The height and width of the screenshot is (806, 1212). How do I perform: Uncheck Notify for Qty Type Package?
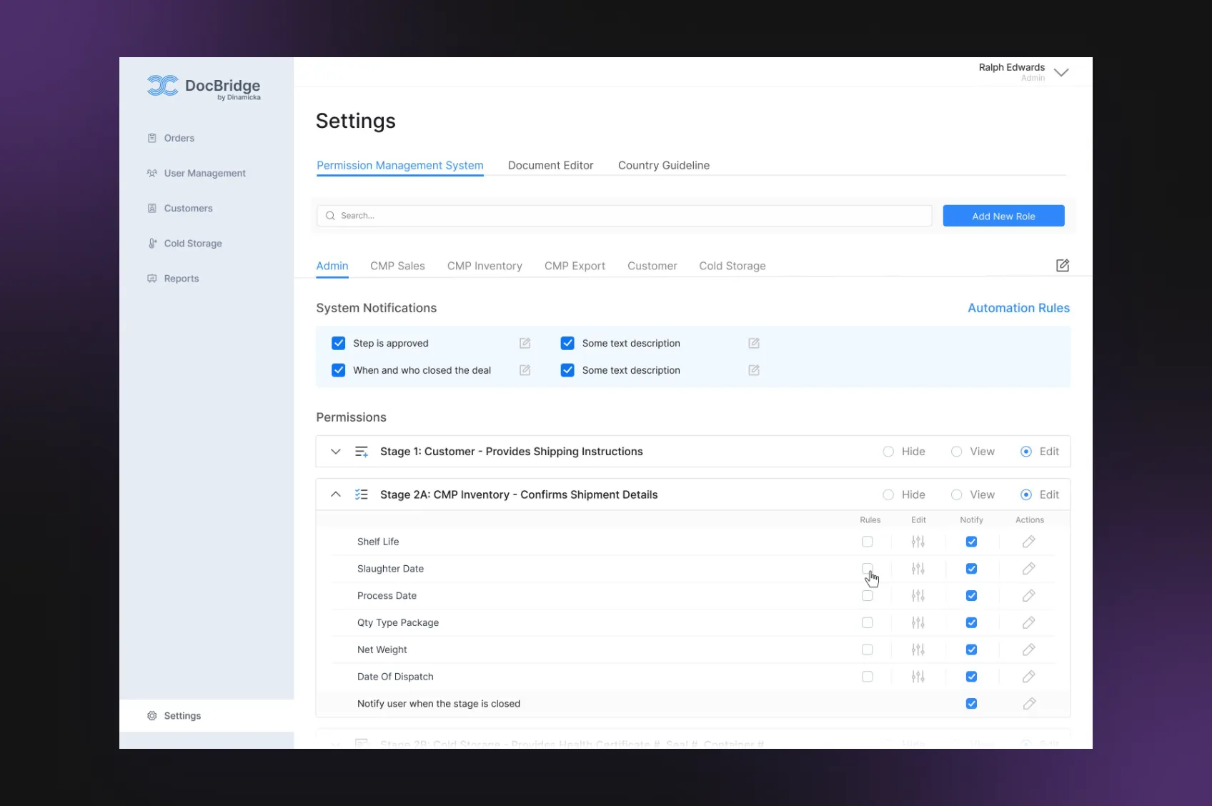click(x=971, y=623)
